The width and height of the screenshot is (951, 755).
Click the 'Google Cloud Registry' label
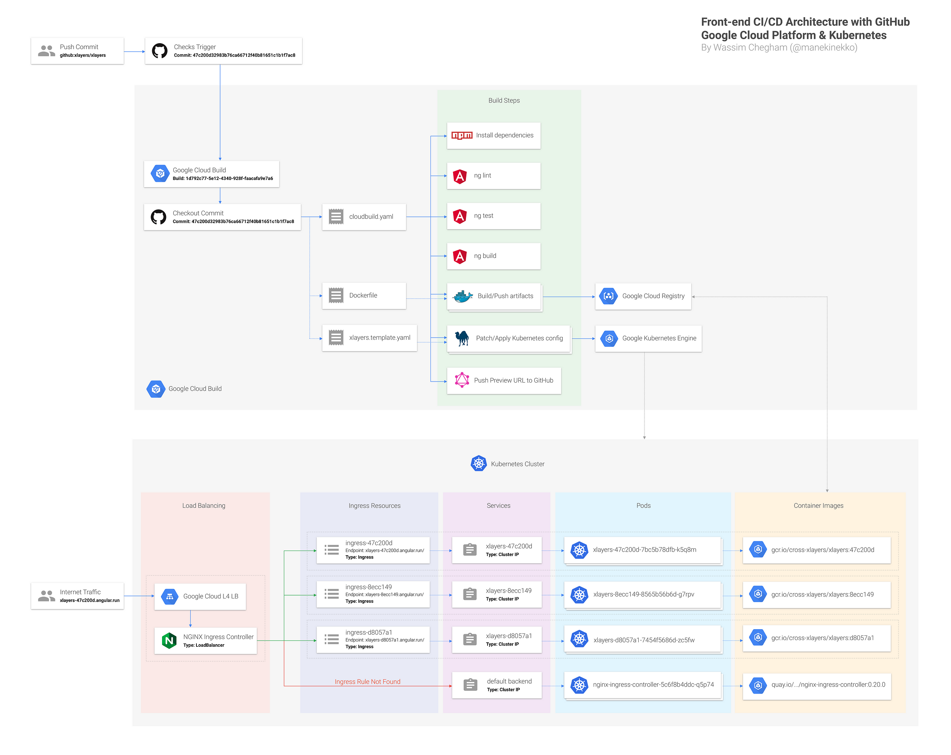653,296
